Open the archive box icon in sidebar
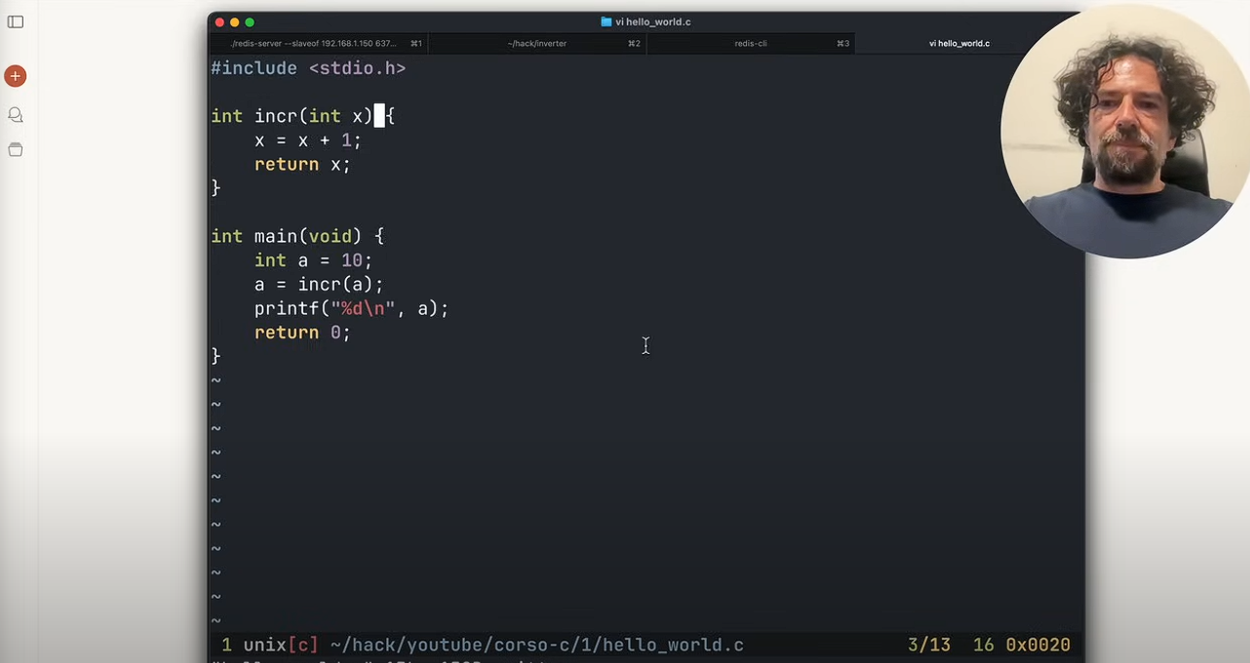 pyautogui.click(x=16, y=150)
